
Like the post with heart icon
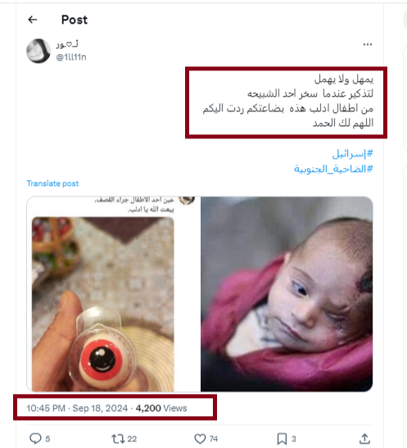click(200, 438)
